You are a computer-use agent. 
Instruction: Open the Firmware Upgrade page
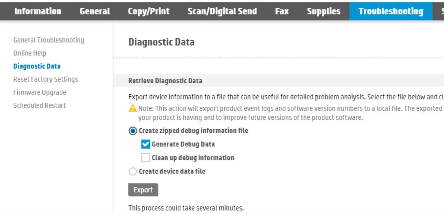pyautogui.click(x=40, y=92)
